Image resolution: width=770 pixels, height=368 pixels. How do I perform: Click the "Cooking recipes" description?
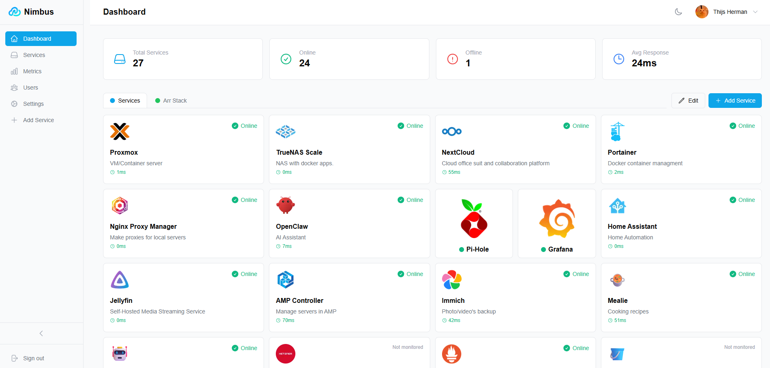pos(628,311)
